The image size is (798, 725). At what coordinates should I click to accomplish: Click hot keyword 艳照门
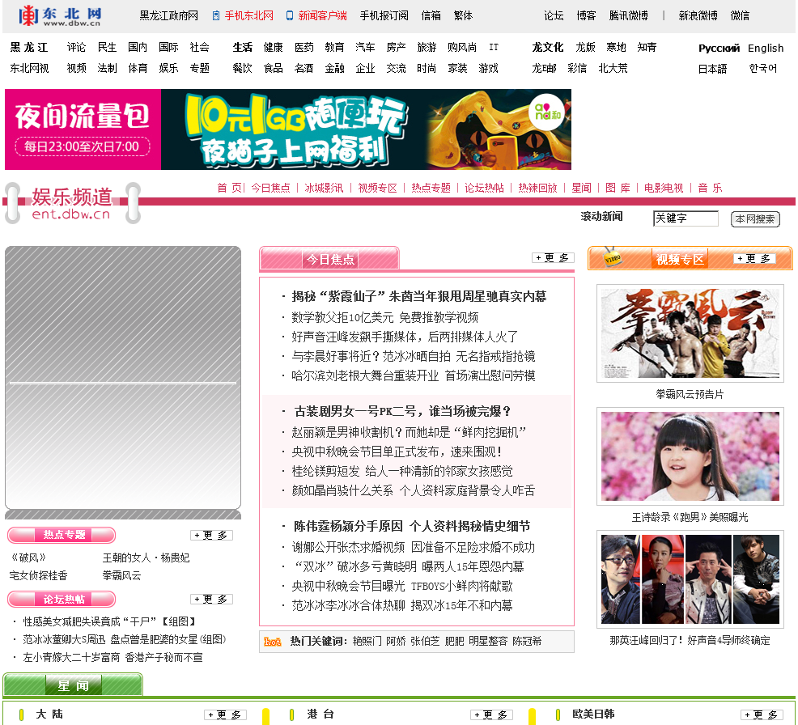367,641
